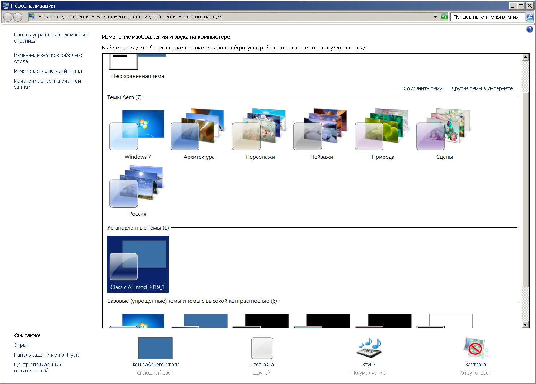
Task: Click Звуки text link
Action: [x=369, y=365]
